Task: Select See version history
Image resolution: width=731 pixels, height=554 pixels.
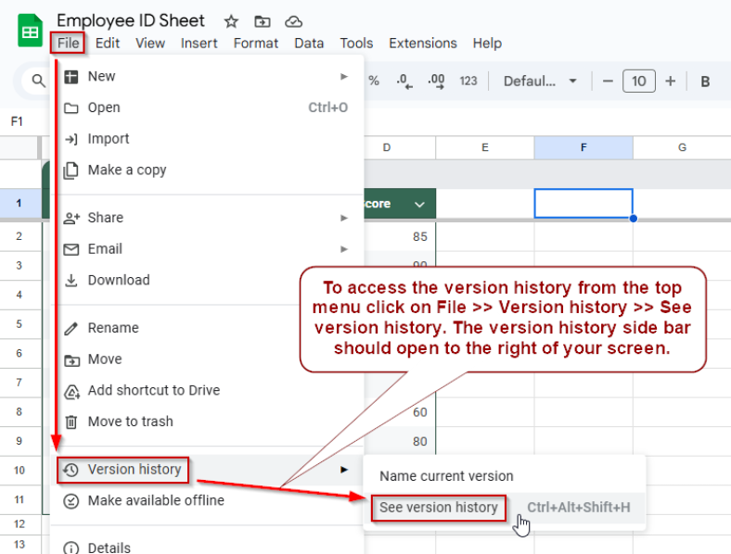Action: 439,507
